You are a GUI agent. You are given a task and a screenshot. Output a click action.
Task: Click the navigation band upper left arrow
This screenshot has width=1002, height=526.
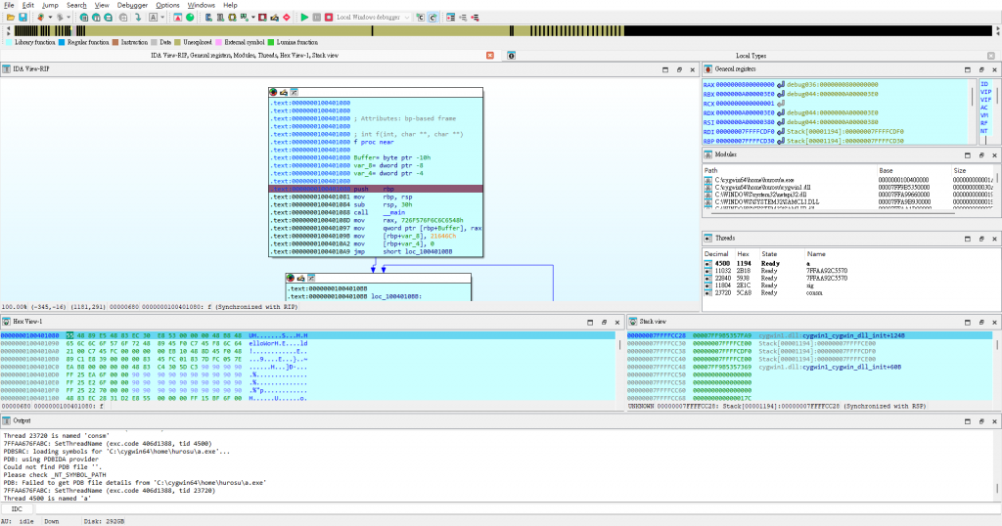(8, 28)
